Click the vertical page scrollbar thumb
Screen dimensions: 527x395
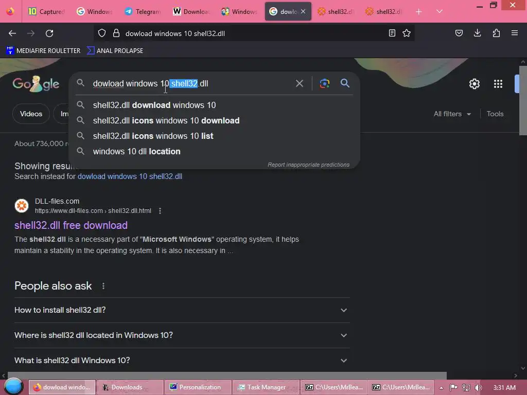point(523,100)
